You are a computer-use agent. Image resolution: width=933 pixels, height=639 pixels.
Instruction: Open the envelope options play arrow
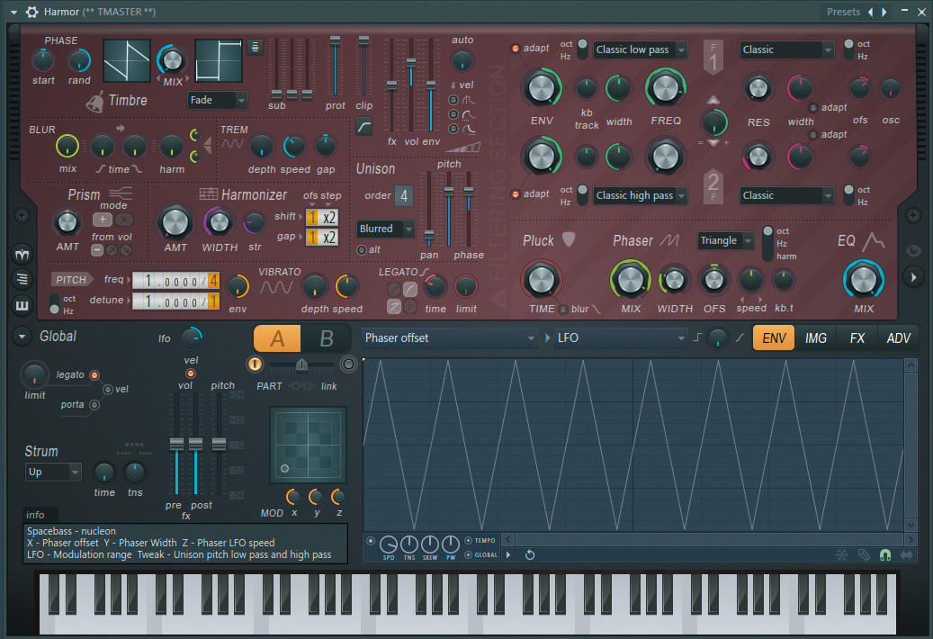click(x=508, y=555)
